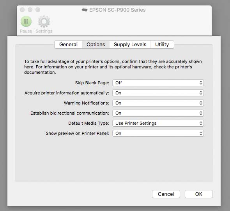
Task: Cancel the printer options dialog
Action: 166,194
